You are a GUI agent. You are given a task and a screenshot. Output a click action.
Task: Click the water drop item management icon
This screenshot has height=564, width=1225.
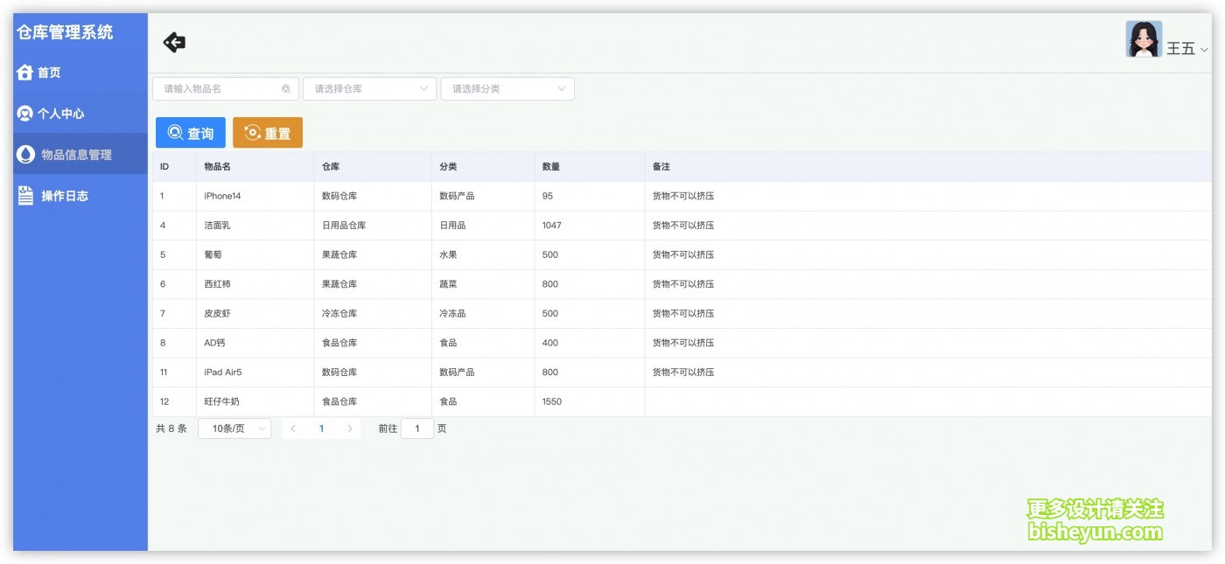(26, 155)
